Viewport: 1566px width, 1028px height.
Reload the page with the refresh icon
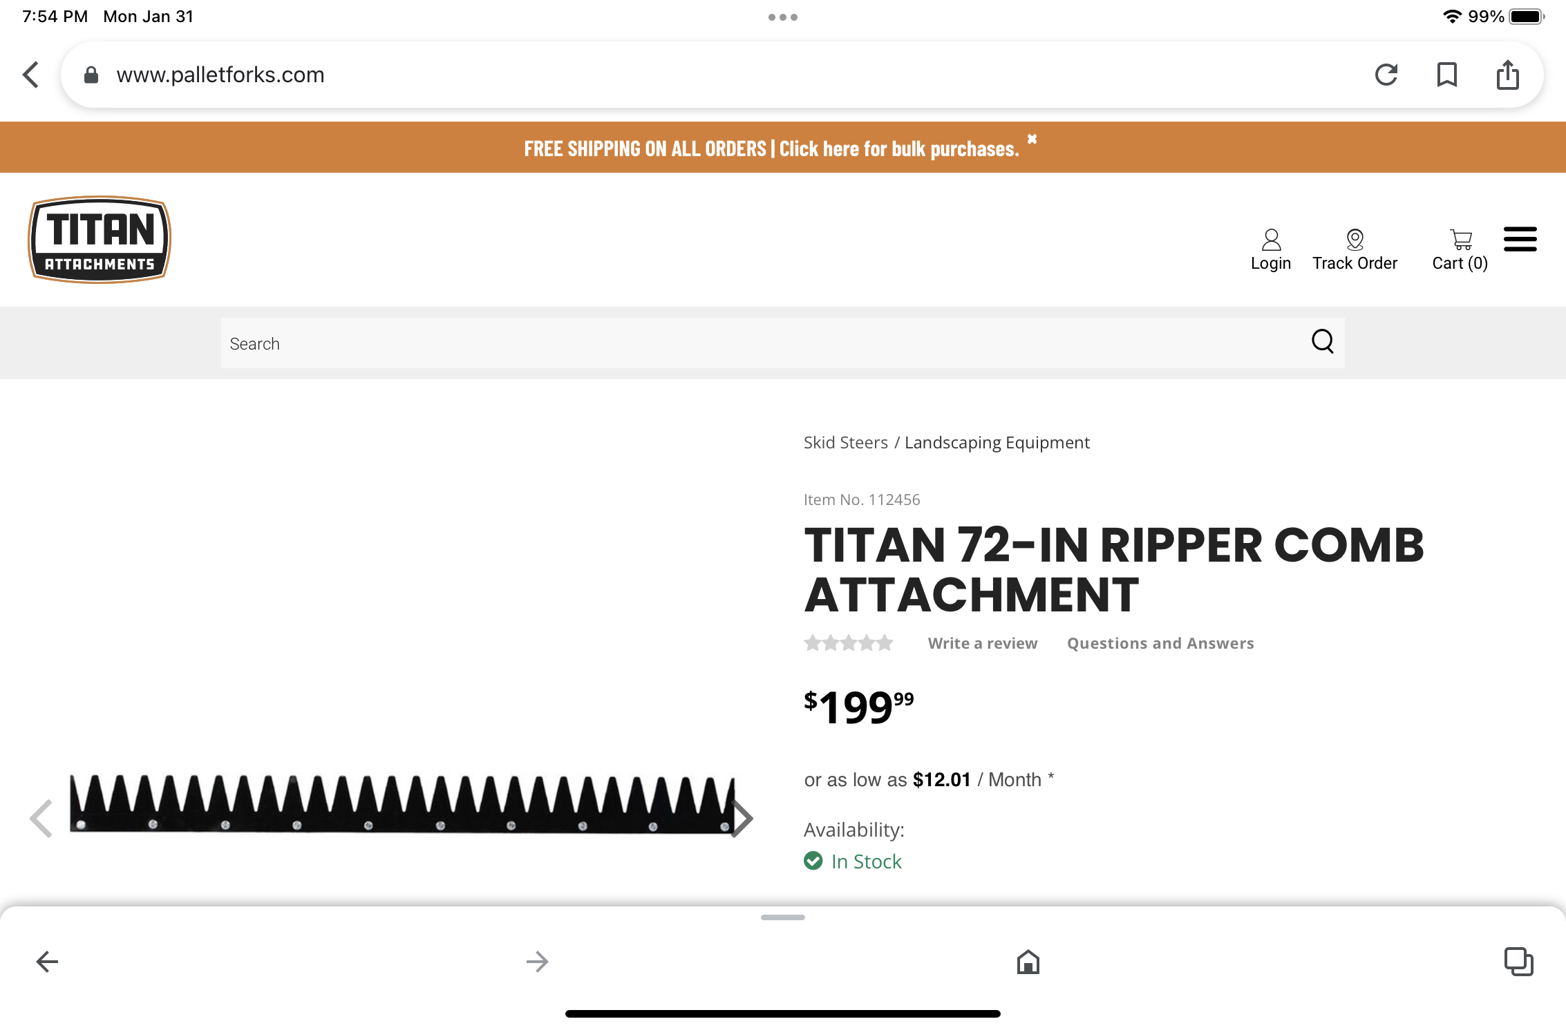click(x=1386, y=75)
